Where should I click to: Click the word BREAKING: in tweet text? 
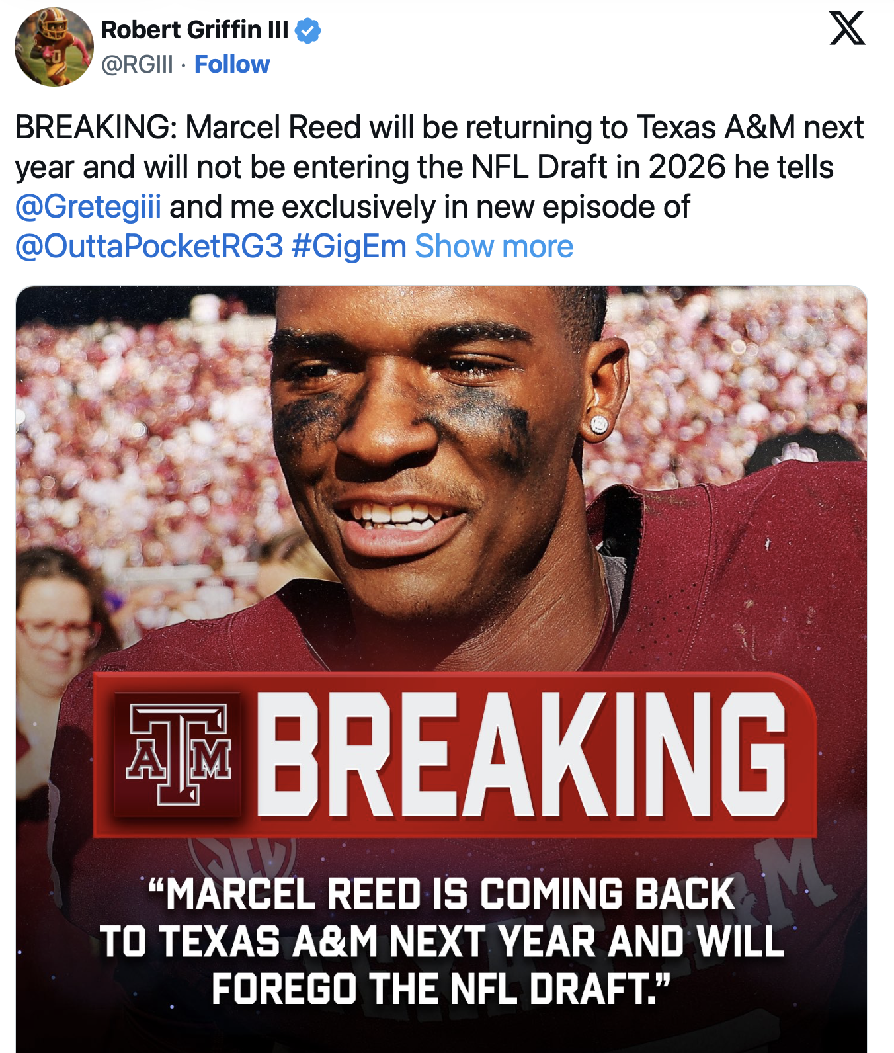[x=96, y=128]
